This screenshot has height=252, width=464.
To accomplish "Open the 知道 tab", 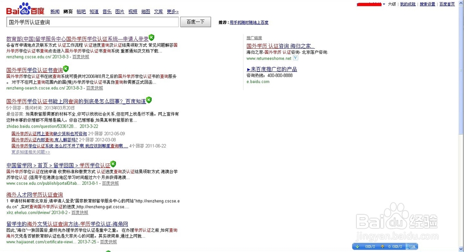I will tap(94, 12).
